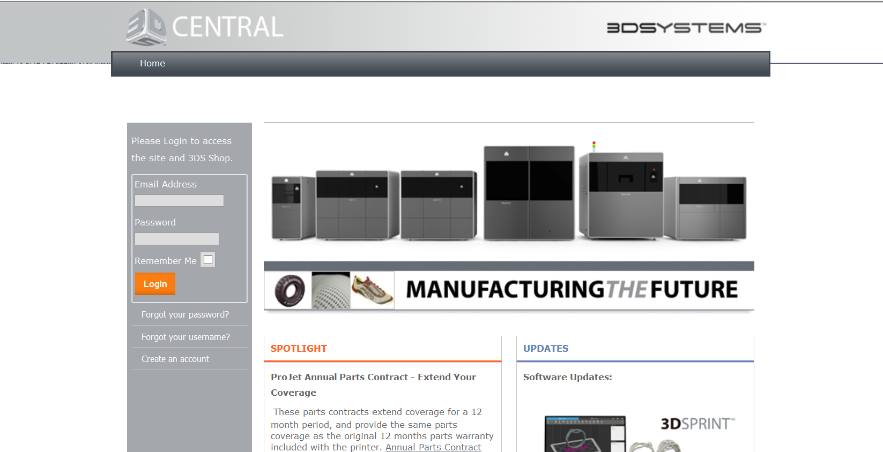883x452 pixels.
Task: Open the Forgot your username link
Action: 185,337
